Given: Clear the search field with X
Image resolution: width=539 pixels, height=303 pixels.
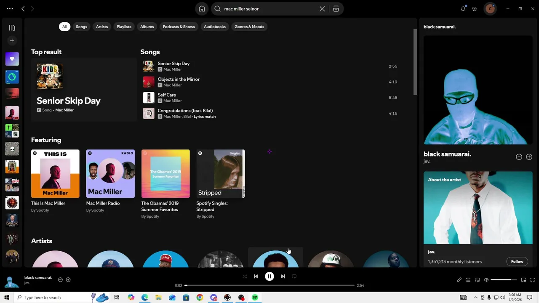Looking at the screenshot, I should [322, 9].
